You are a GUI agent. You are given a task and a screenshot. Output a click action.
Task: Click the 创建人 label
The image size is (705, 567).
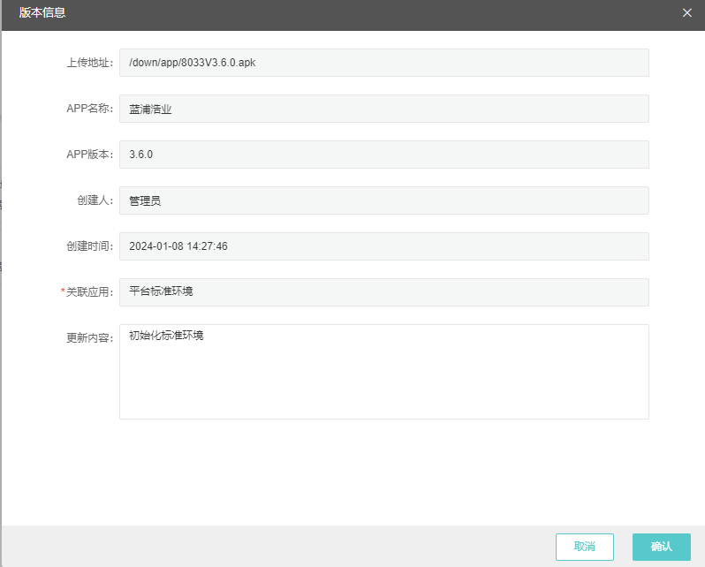click(x=95, y=200)
